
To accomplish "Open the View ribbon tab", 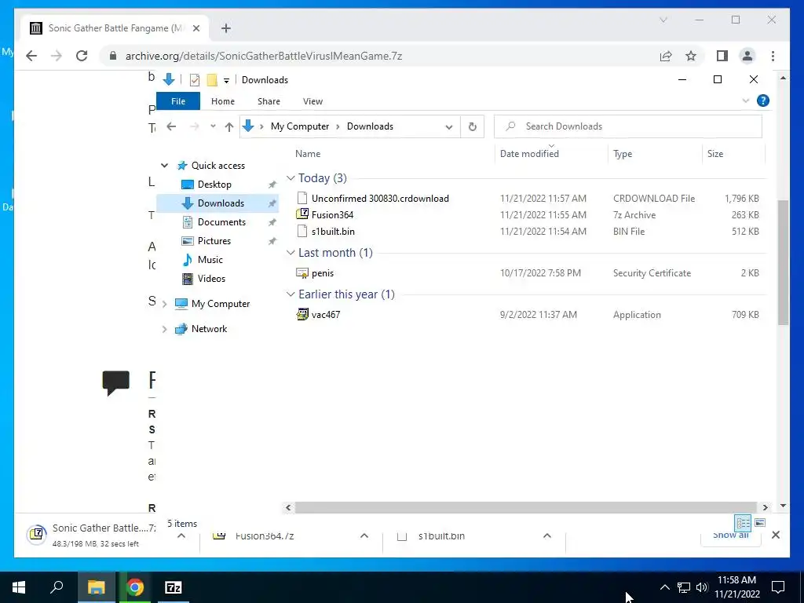I will tap(312, 101).
